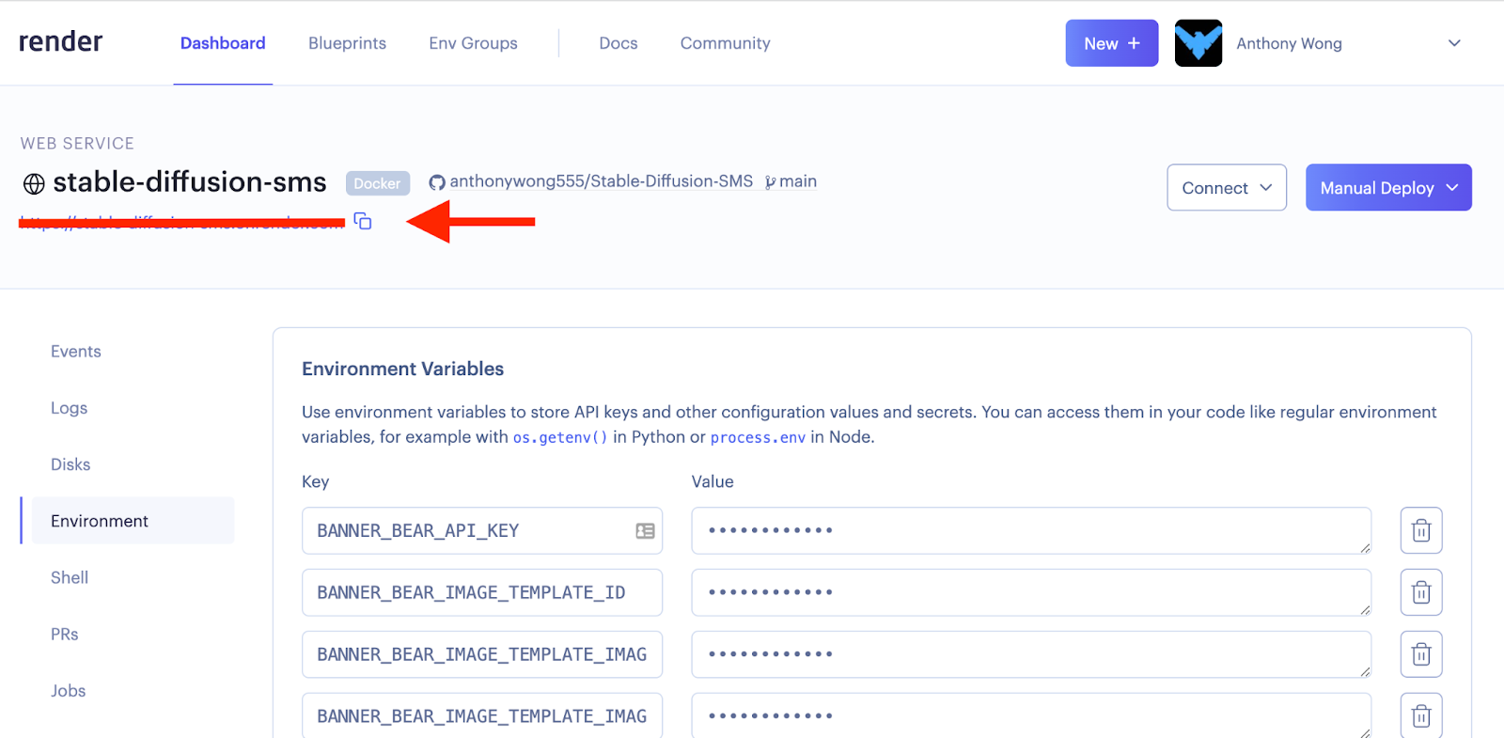Click the BANNER_BEAR_IMAGE_TEMPLATE_ID value field
Image resolution: width=1504 pixels, height=738 pixels.
click(1031, 592)
